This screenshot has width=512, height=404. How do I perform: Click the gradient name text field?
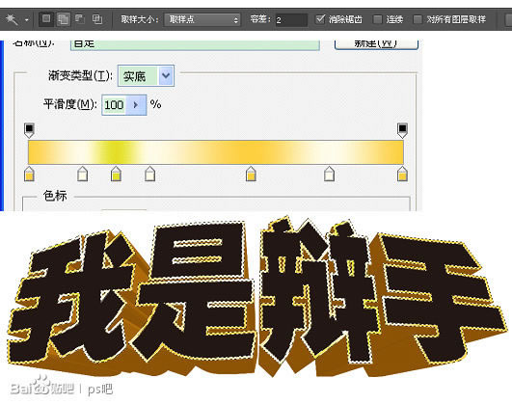(x=195, y=44)
